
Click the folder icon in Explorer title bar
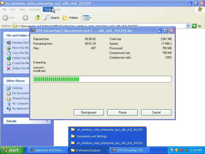coord(2,3)
